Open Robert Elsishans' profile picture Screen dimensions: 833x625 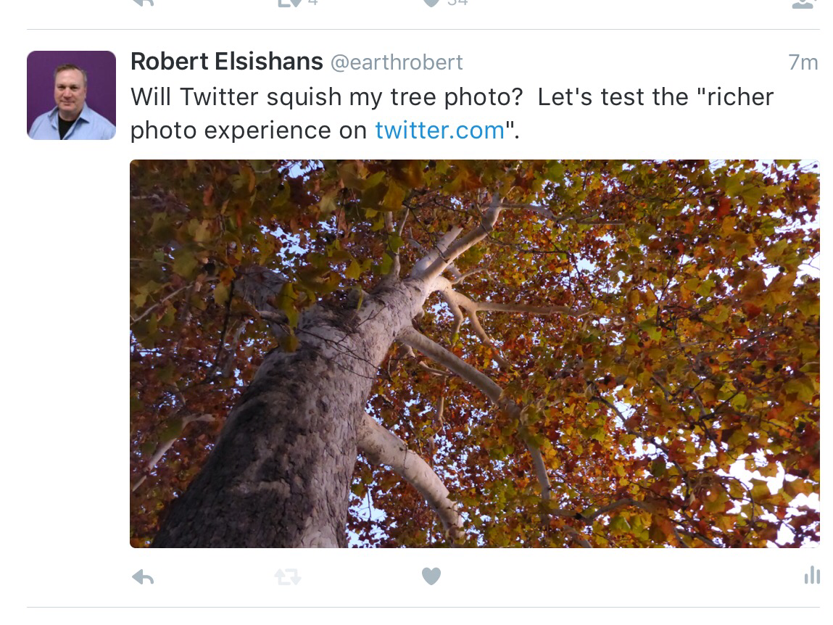pyautogui.click(x=71, y=95)
